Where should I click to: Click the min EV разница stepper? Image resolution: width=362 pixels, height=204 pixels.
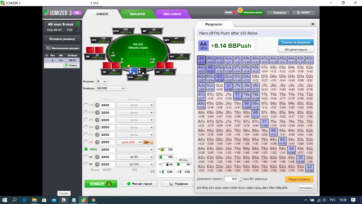[240, 179]
